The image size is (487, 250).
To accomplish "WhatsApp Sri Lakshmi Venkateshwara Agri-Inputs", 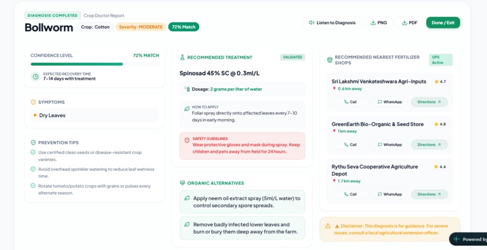I will [x=390, y=102].
